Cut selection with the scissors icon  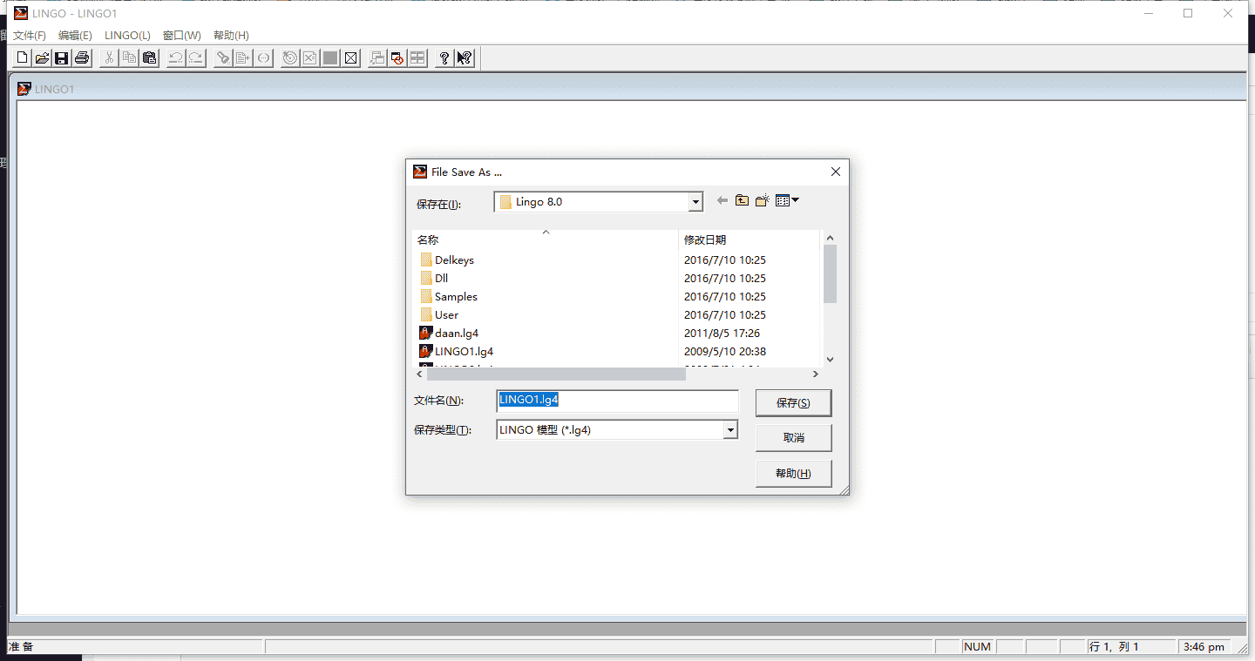(x=109, y=58)
